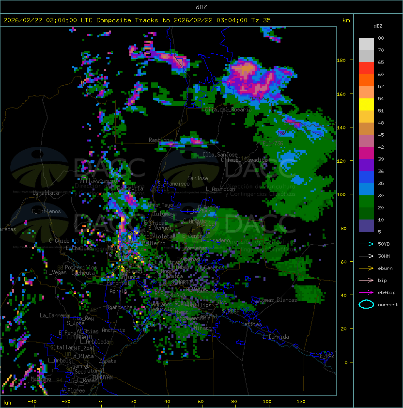Viewport: 403px width, 408px height.
Task: Click the 'current' legend label
Action: click(388, 304)
